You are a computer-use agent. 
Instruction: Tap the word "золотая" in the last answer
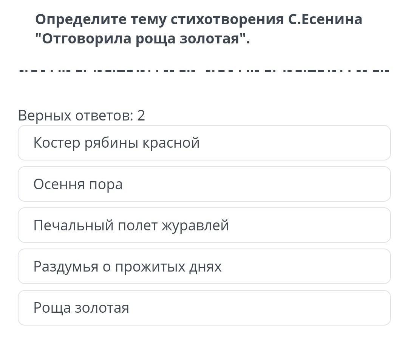pyautogui.click(x=102, y=308)
